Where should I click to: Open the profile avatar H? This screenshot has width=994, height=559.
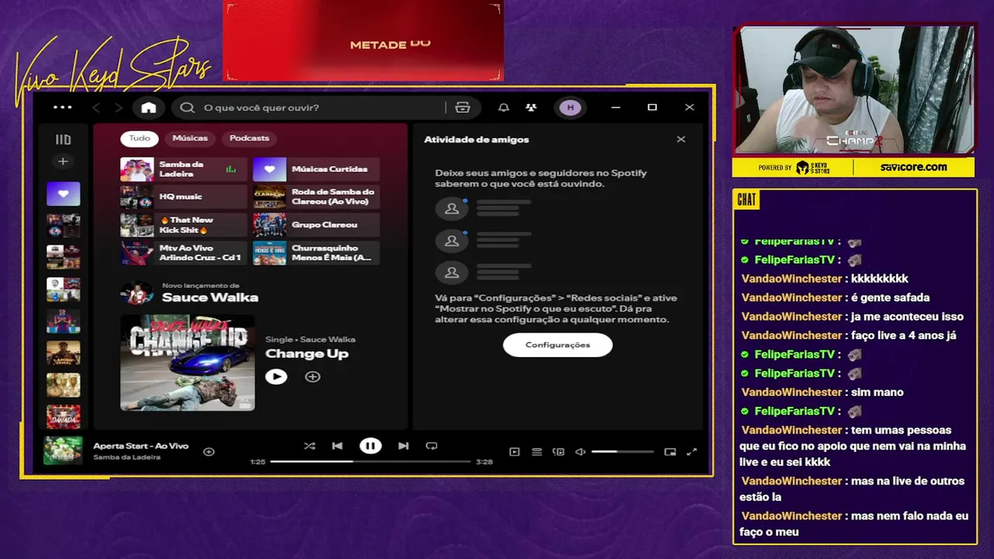570,107
